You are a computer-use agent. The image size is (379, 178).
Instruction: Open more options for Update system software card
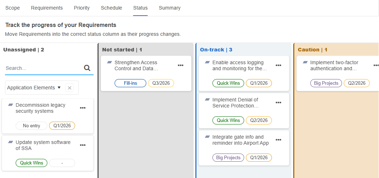coord(83,145)
